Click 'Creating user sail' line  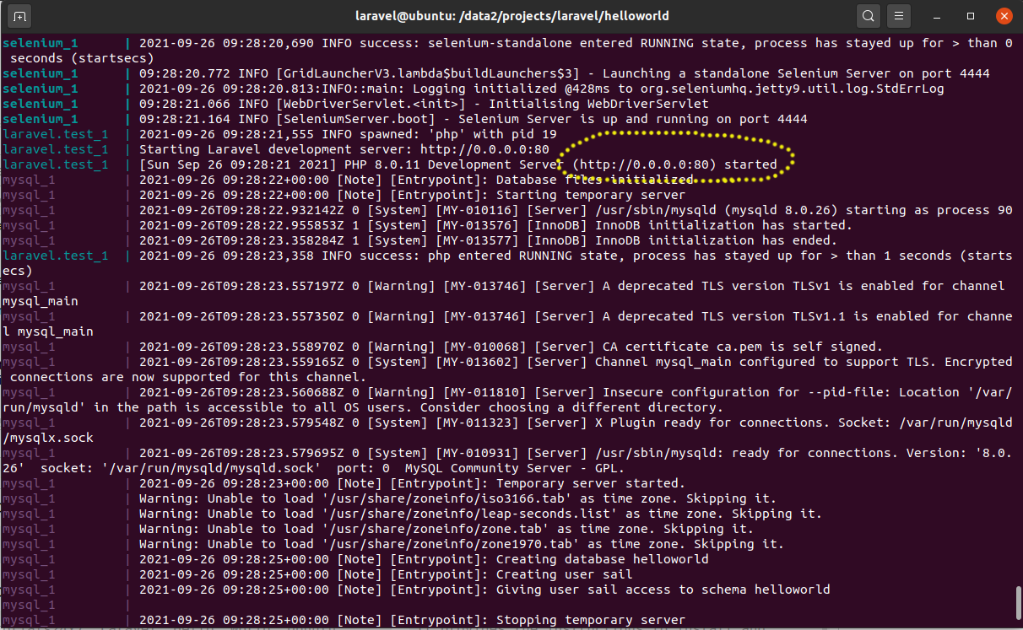tap(385, 574)
